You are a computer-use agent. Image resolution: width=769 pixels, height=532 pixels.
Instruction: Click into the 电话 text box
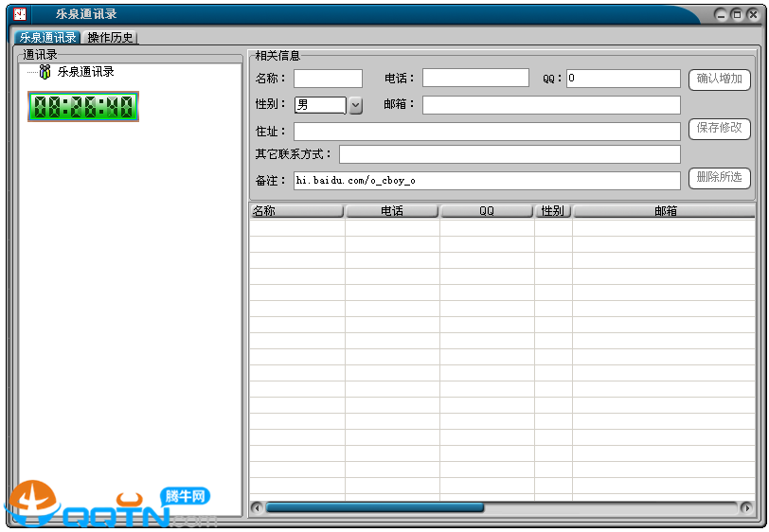[475, 79]
